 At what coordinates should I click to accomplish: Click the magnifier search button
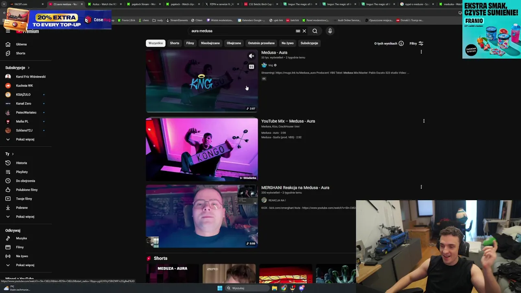click(x=315, y=31)
